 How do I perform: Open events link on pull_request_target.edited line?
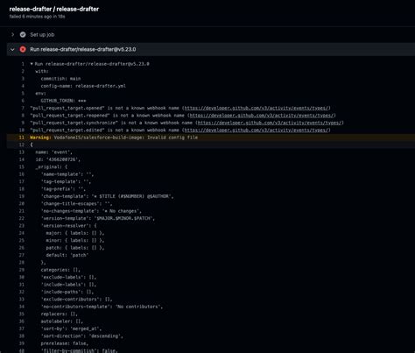pos(257,130)
